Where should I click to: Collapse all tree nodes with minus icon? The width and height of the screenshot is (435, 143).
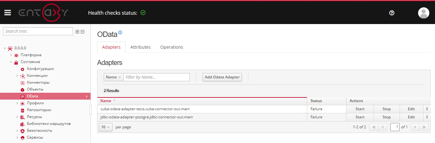(83, 32)
